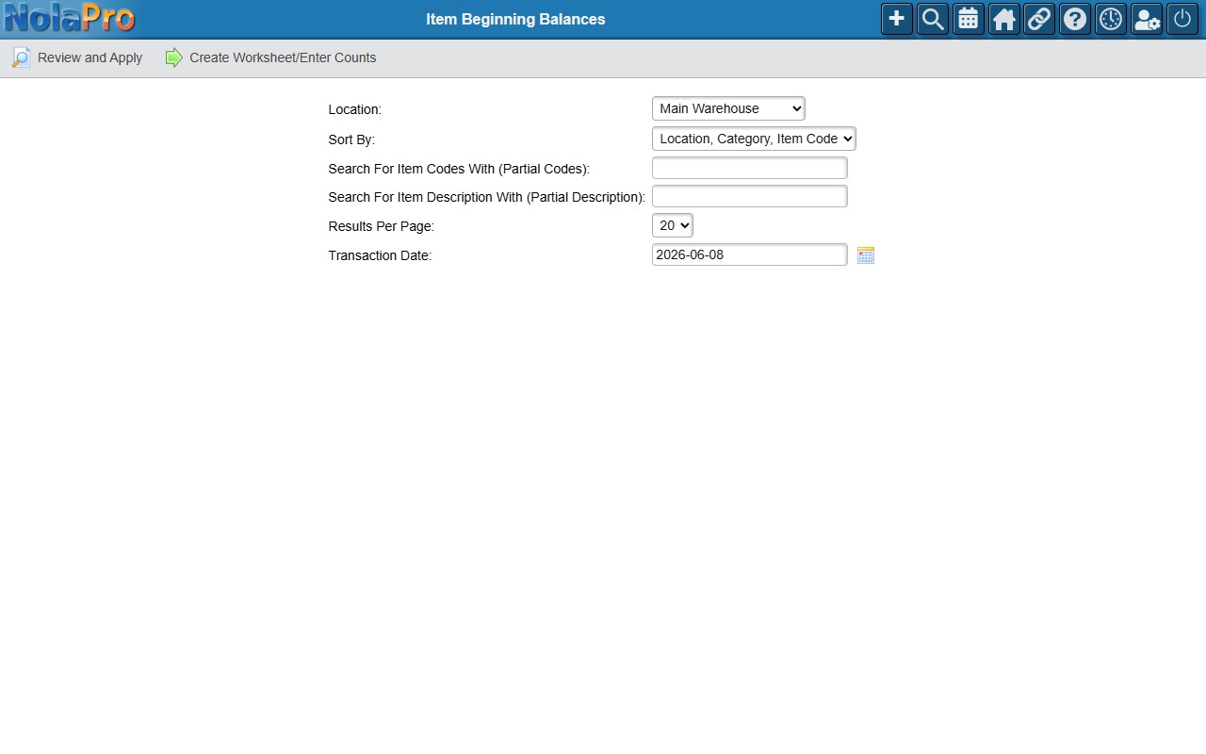The width and height of the screenshot is (1206, 754).
Task: Click the Item Beginning Balances page title
Action: [515, 19]
